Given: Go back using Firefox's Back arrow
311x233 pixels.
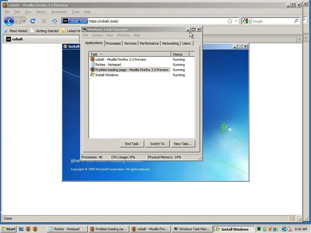Looking at the screenshot, I should (9, 21).
